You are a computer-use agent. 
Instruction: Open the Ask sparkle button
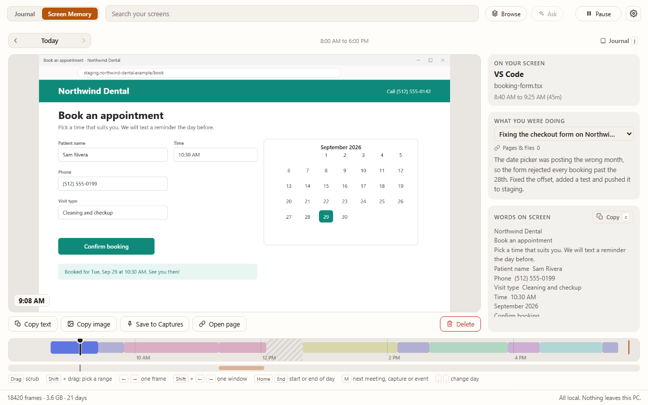coord(547,14)
